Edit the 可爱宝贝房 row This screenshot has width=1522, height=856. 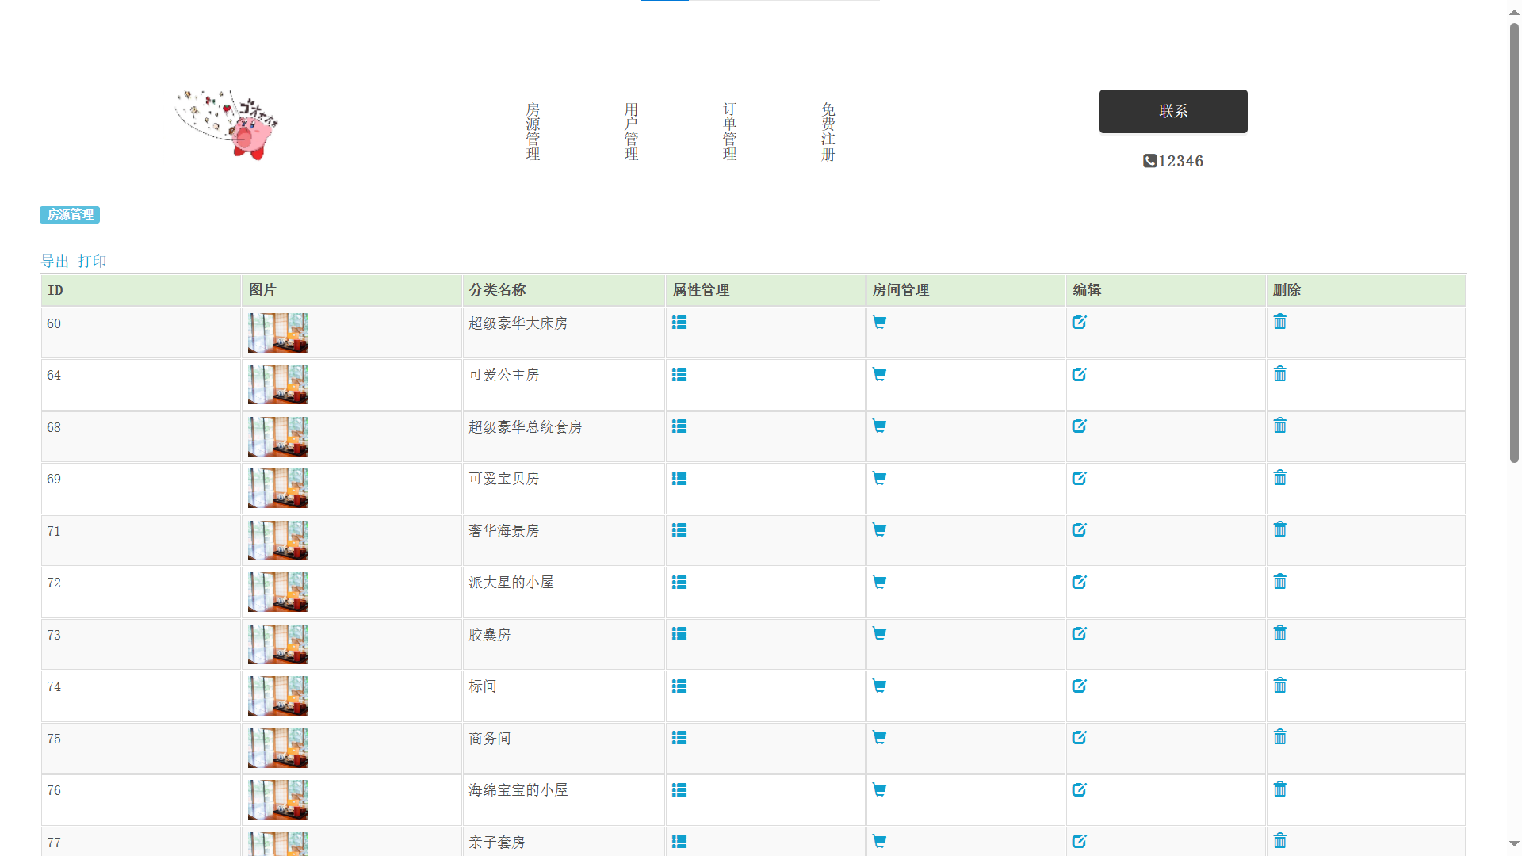[1080, 478]
